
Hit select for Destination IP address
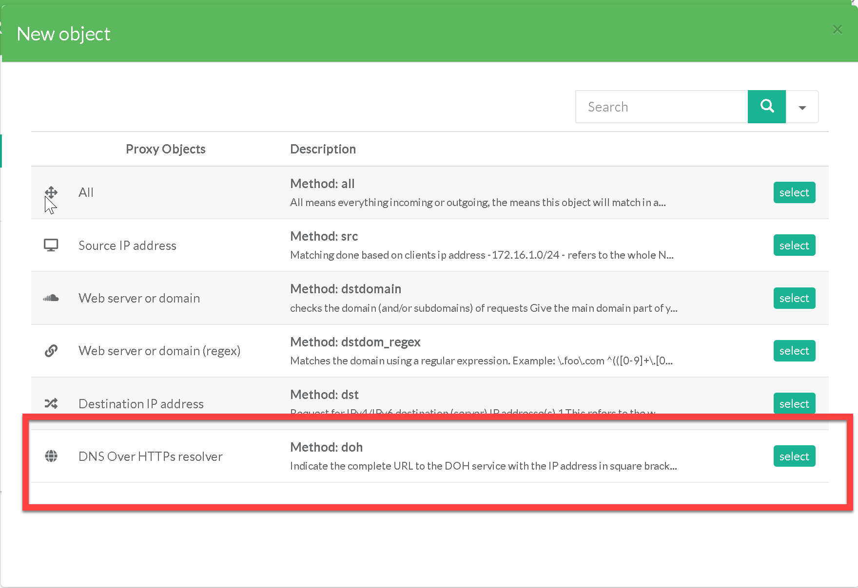point(794,403)
